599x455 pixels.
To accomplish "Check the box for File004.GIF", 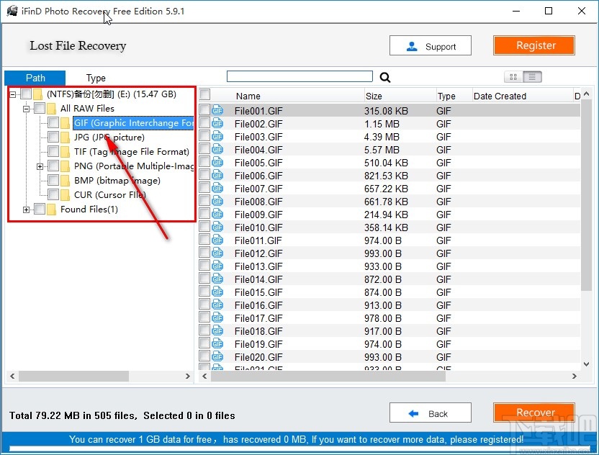I will pyautogui.click(x=204, y=148).
